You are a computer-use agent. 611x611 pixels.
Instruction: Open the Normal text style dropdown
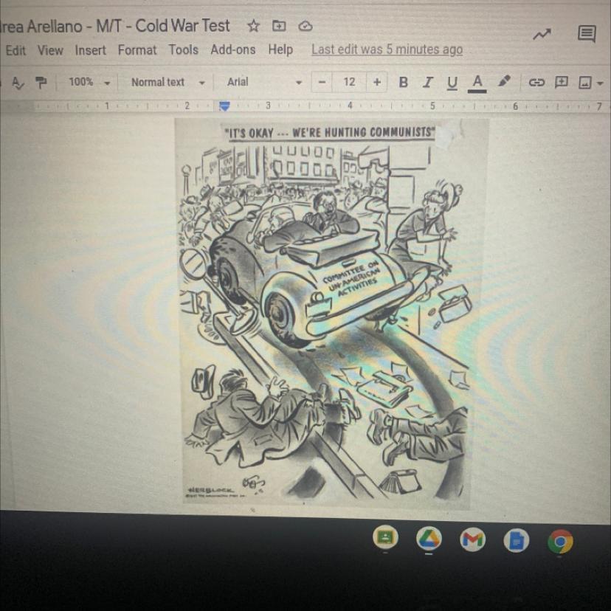click(168, 82)
